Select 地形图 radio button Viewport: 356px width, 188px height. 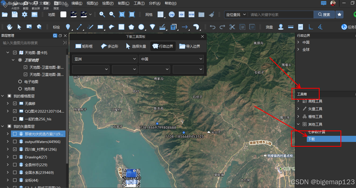click(x=20, y=89)
